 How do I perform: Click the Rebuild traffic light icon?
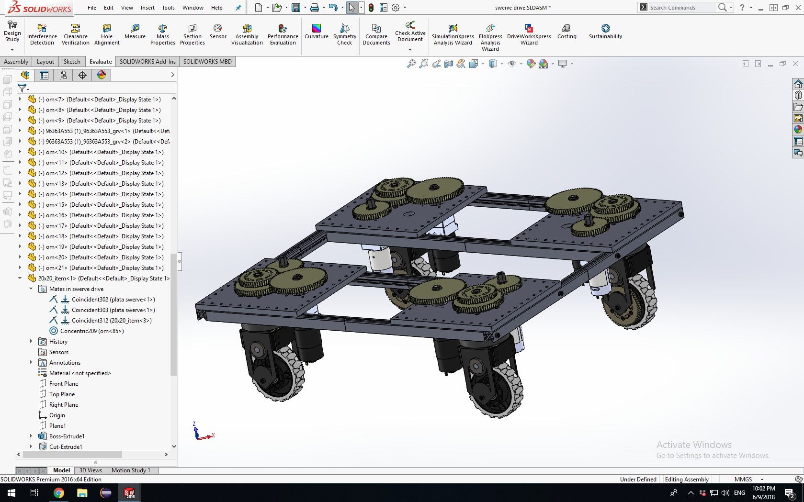tap(371, 8)
